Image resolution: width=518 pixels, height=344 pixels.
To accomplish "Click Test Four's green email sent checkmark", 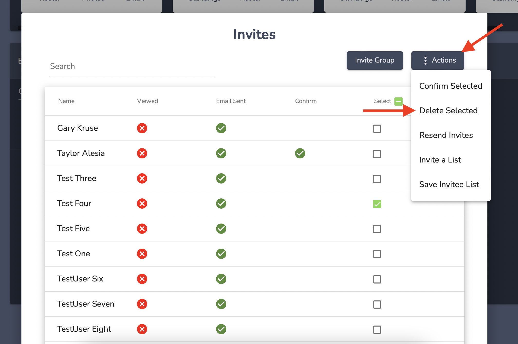I will coord(221,204).
